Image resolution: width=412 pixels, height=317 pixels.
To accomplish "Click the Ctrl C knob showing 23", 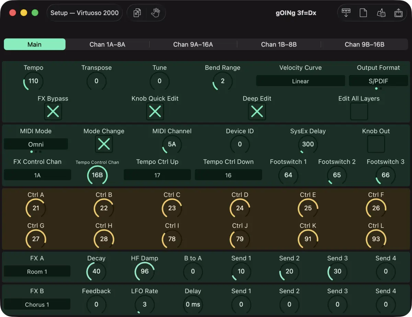I will (x=172, y=208).
